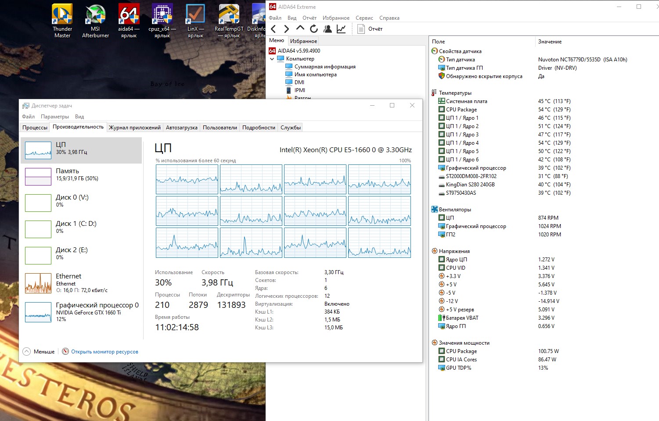Screen dimensions: 659x421
Task: Select the GPU TDP% row
Action: [x=544, y=368]
